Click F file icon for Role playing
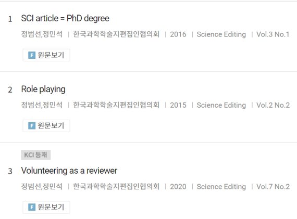This screenshot has width=297, height=219. tap(32, 126)
